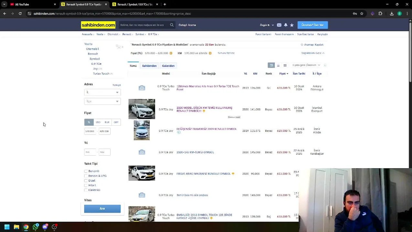The height and width of the screenshot is (232, 412).
Task: Open the notifications bell icon
Action: [x=286, y=25]
